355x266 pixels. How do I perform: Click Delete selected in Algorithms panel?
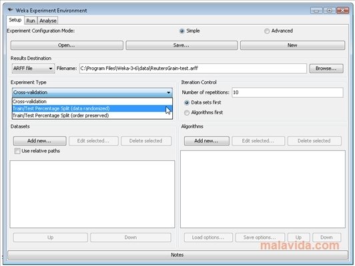click(314, 141)
